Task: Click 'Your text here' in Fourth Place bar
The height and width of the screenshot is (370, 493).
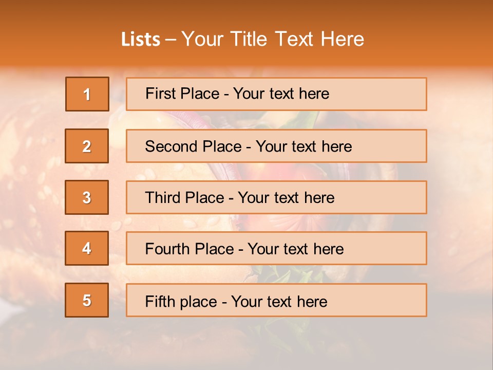Action: point(296,249)
